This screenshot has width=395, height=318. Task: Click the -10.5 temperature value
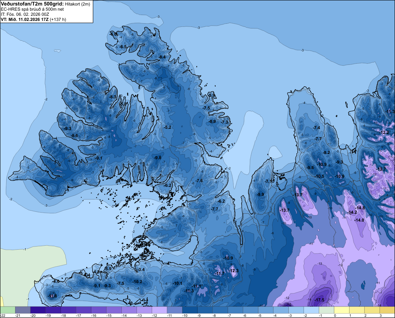[320, 177]
